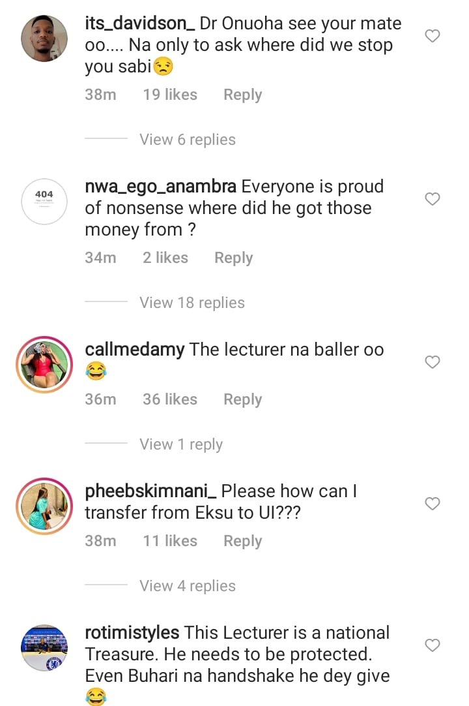Screen dimensions: 469x706
Task: Tap heart on nwa_ego_anambra's comment
Action: click(x=433, y=199)
